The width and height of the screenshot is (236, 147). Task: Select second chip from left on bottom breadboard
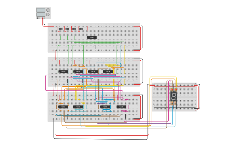(78, 107)
